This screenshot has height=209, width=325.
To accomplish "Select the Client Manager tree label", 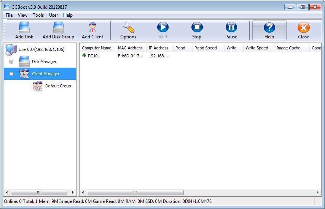I will coord(46,74).
